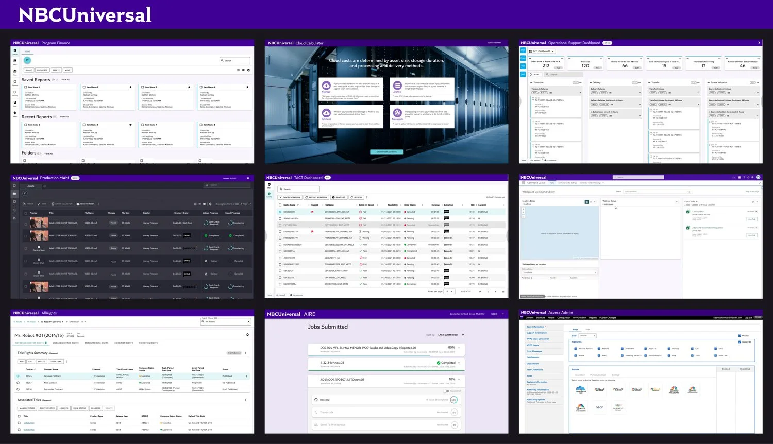This screenshot has height=444, width=773.
Task: Open the chevron arrow in Operational Support Dashboard header
Action: tap(759, 43)
